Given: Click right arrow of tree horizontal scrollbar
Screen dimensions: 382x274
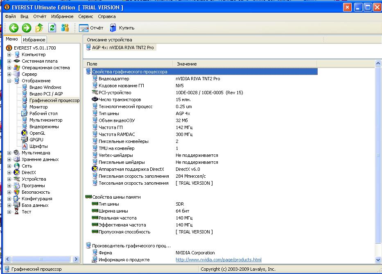Looking at the screenshot, I should pos(76,259).
